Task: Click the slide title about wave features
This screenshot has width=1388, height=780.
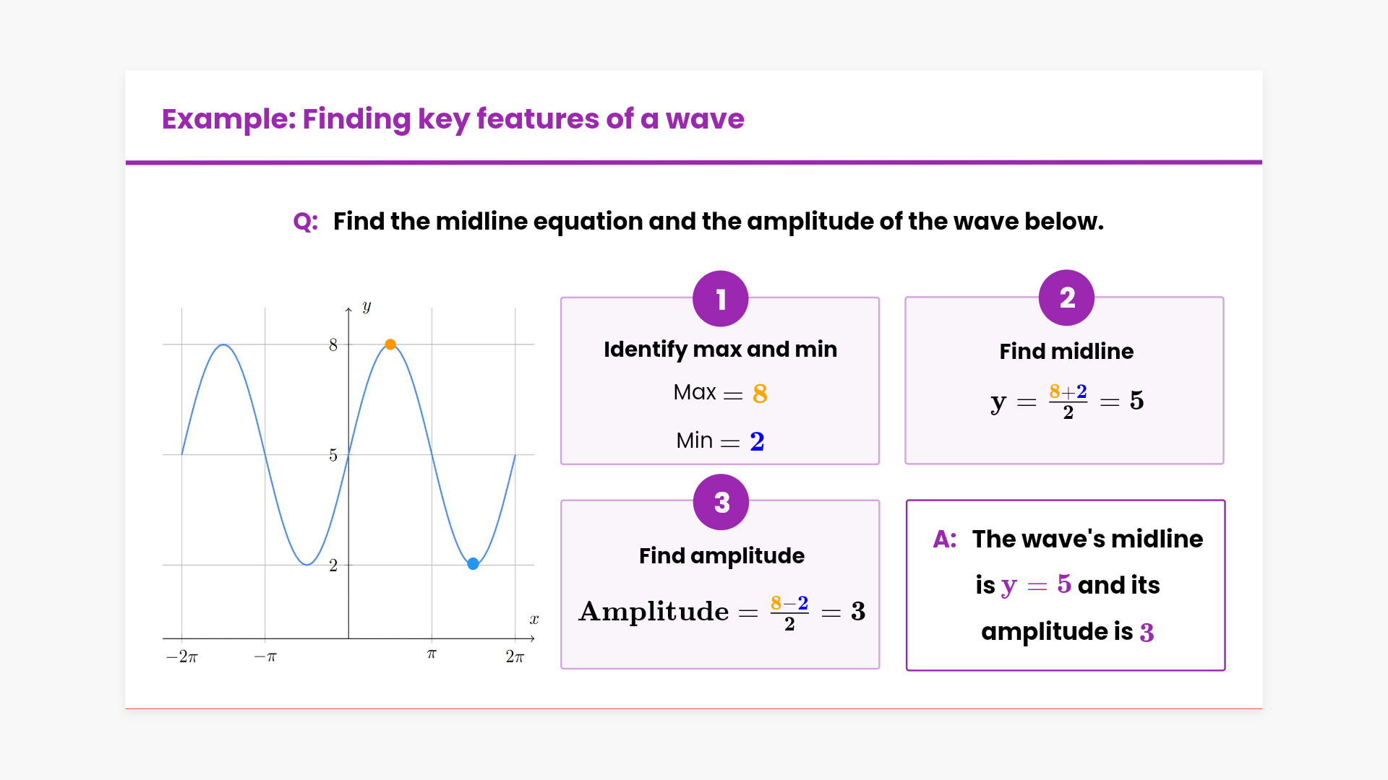Action: pos(453,118)
